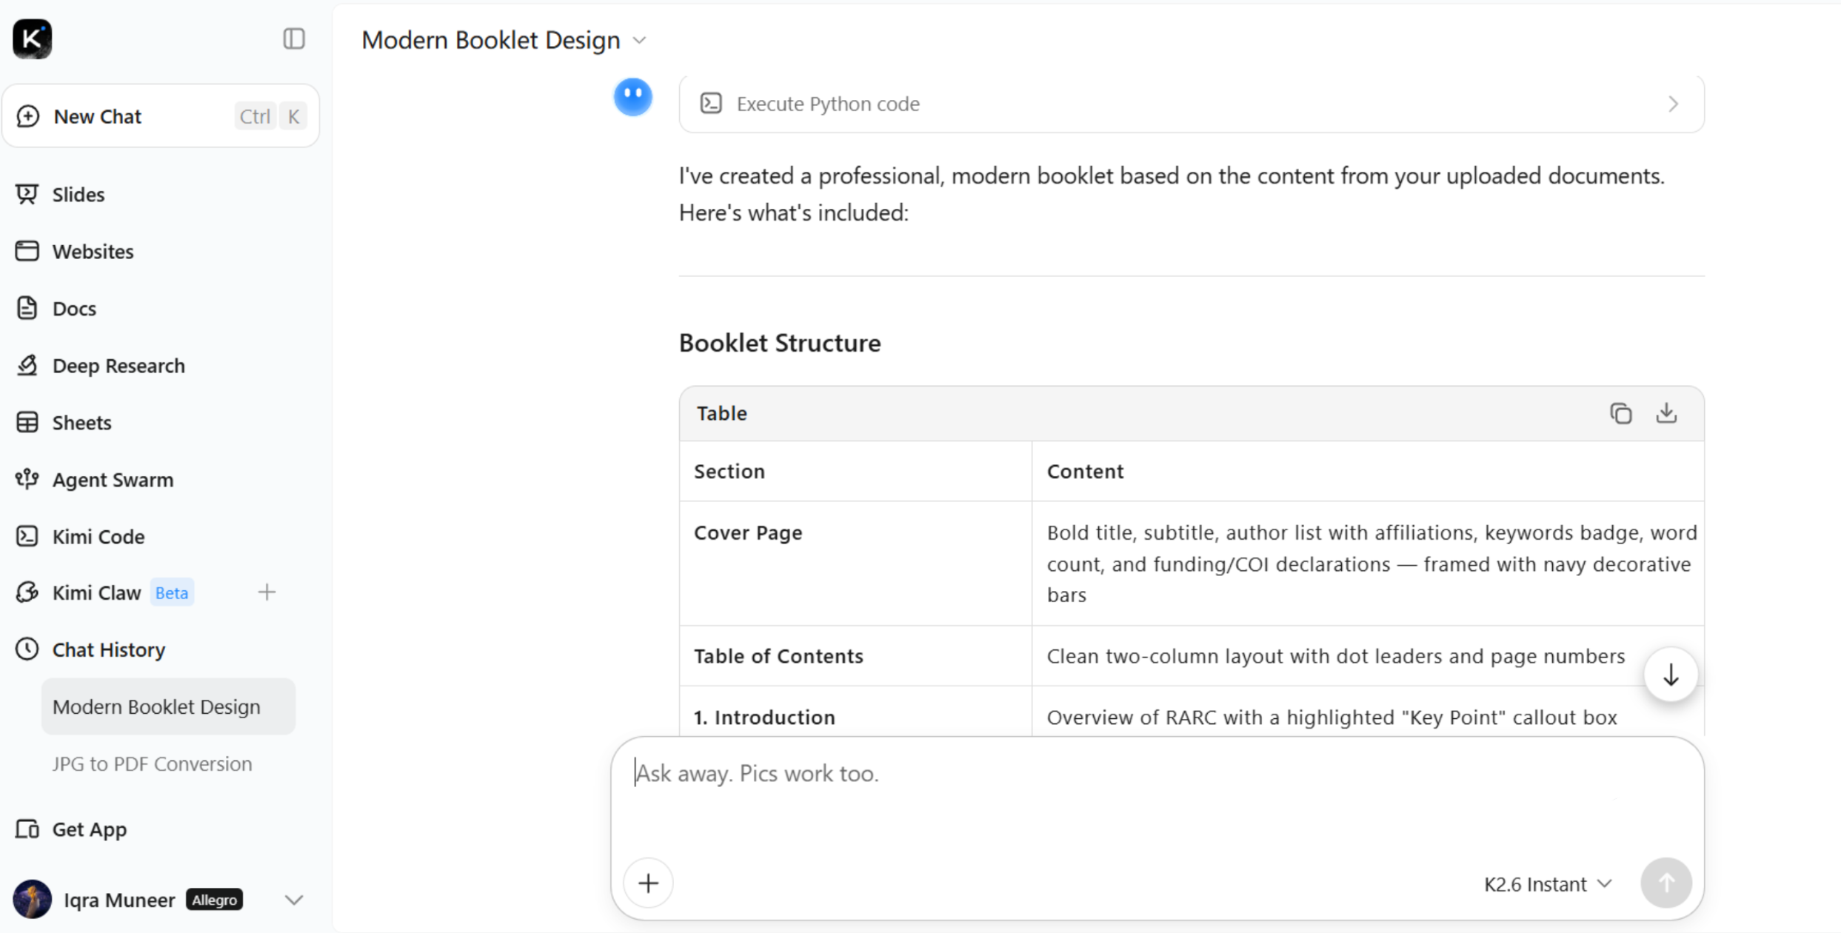Viewport: 1841px width, 933px height.
Task: Click the blue Kimi assistant avatar
Action: point(632,97)
